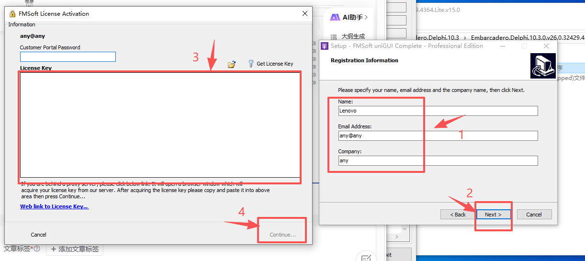Click the Email Address field
The width and height of the screenshot is (585, 261).
pos(438,136)
